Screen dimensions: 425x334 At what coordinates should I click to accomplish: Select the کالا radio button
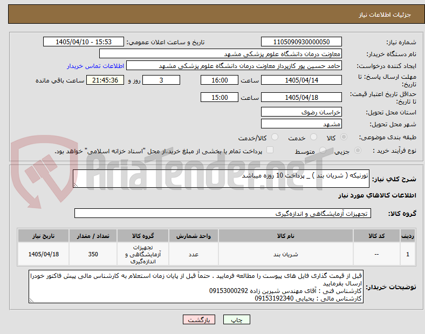pyautogui.click(x=344, y=137)
